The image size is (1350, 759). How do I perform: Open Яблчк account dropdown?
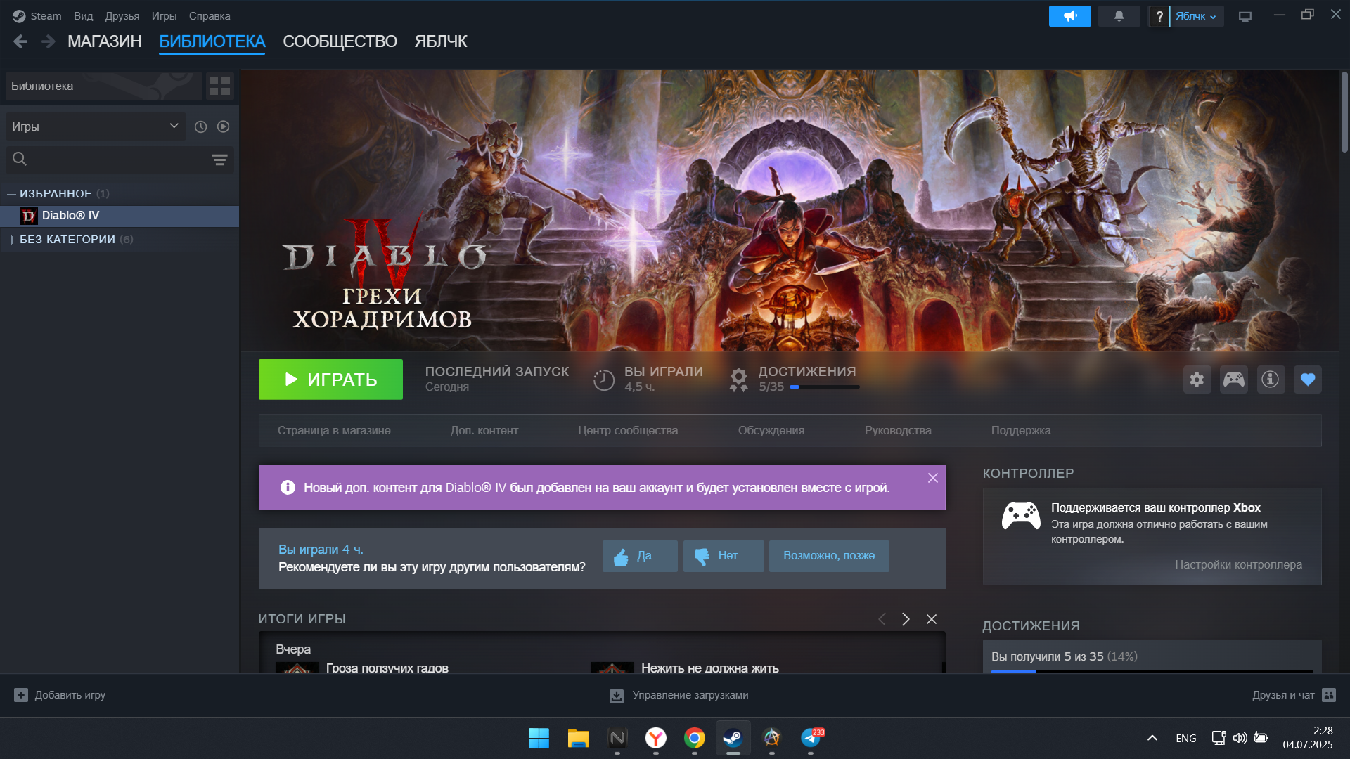[x=1197, y=15]
